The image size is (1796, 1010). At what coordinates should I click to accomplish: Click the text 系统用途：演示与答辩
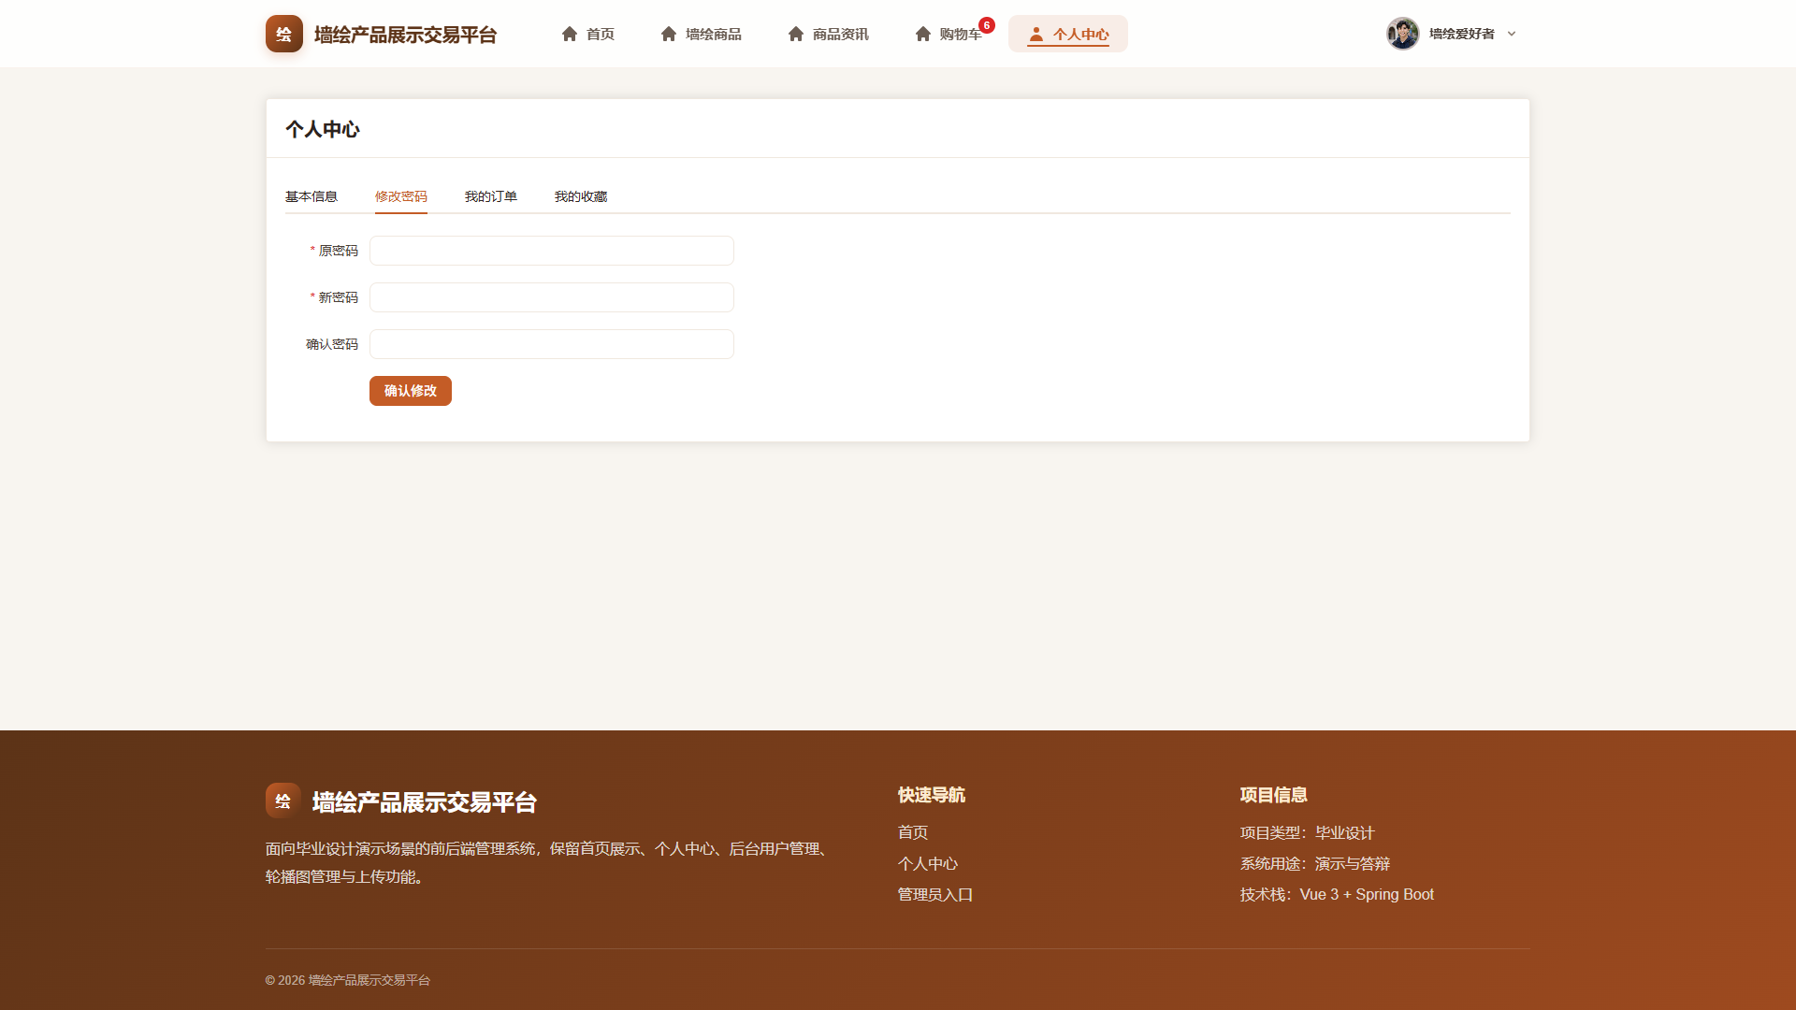coord(1315,863)
